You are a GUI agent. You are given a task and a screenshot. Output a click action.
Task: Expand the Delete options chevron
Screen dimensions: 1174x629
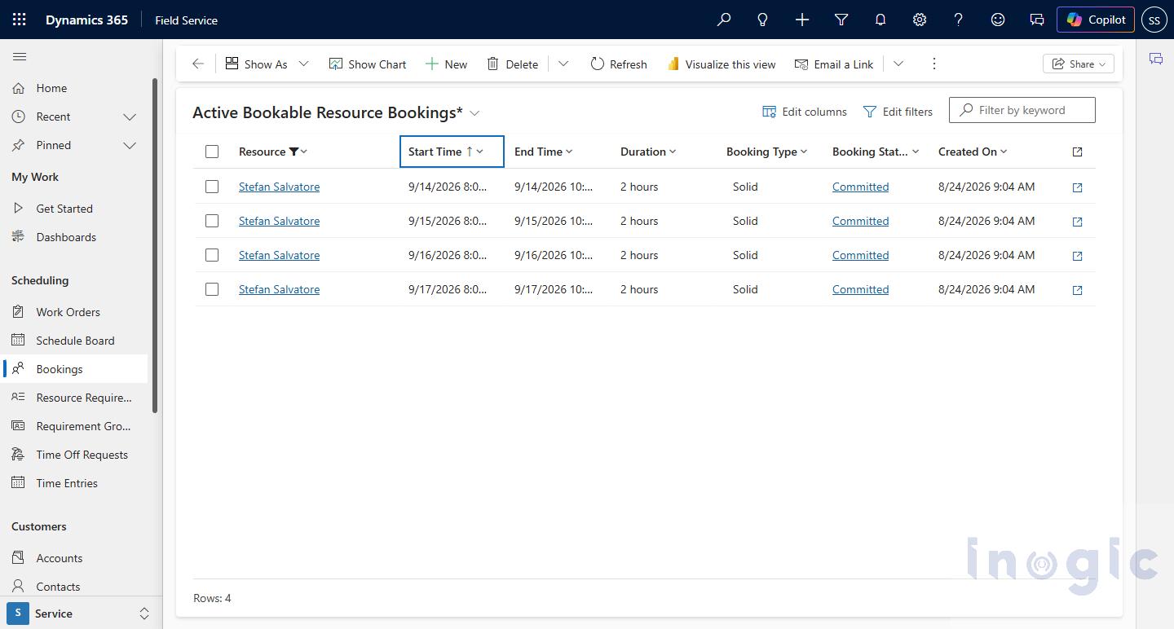563,64
